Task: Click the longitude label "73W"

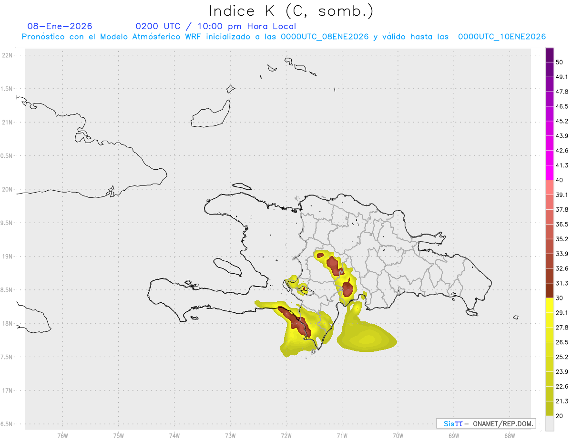Action: (231, 436)
